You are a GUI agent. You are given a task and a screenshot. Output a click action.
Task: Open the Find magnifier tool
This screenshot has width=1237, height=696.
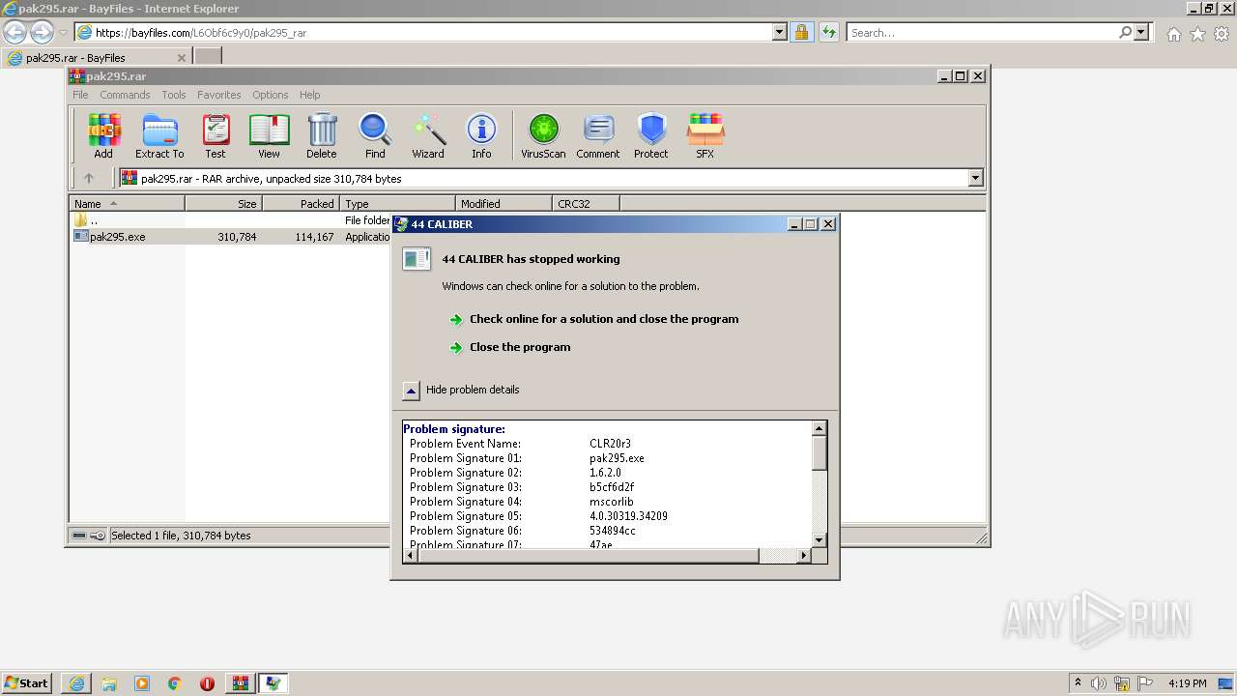click(375, 135)
